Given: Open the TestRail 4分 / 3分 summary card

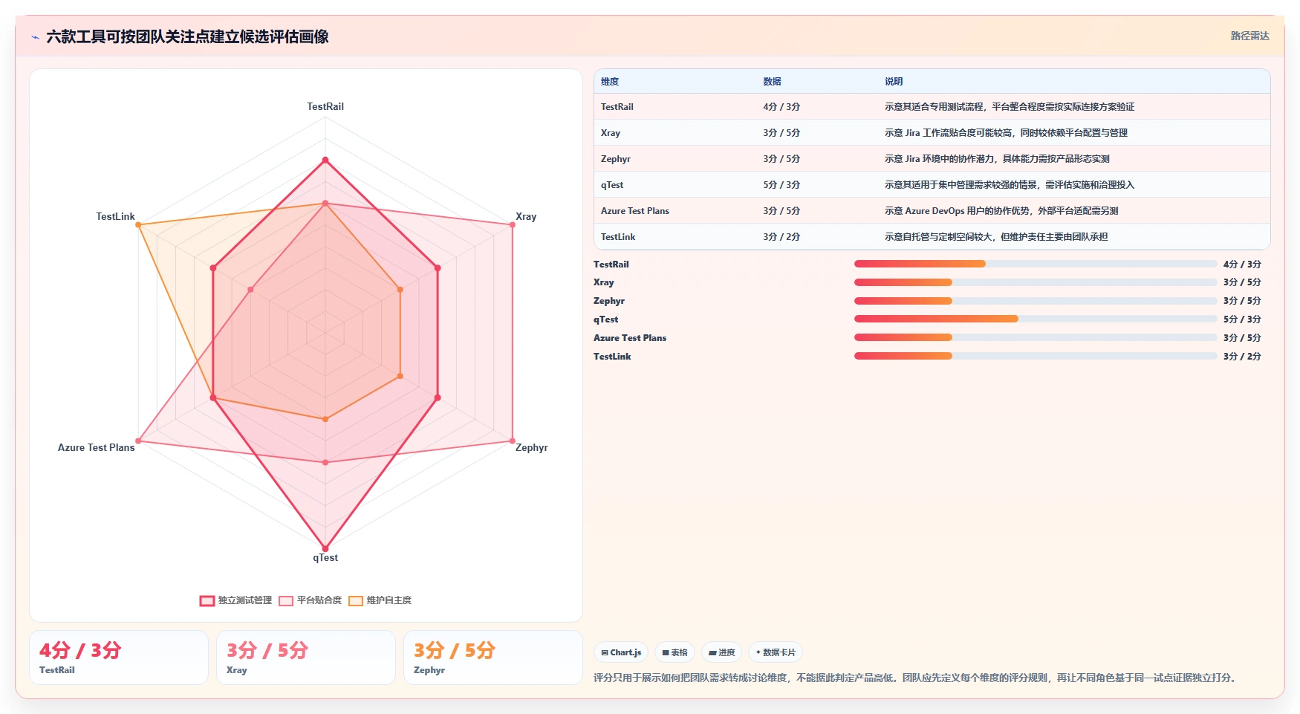Looking at the screenshot, I should tap(119, 658).
